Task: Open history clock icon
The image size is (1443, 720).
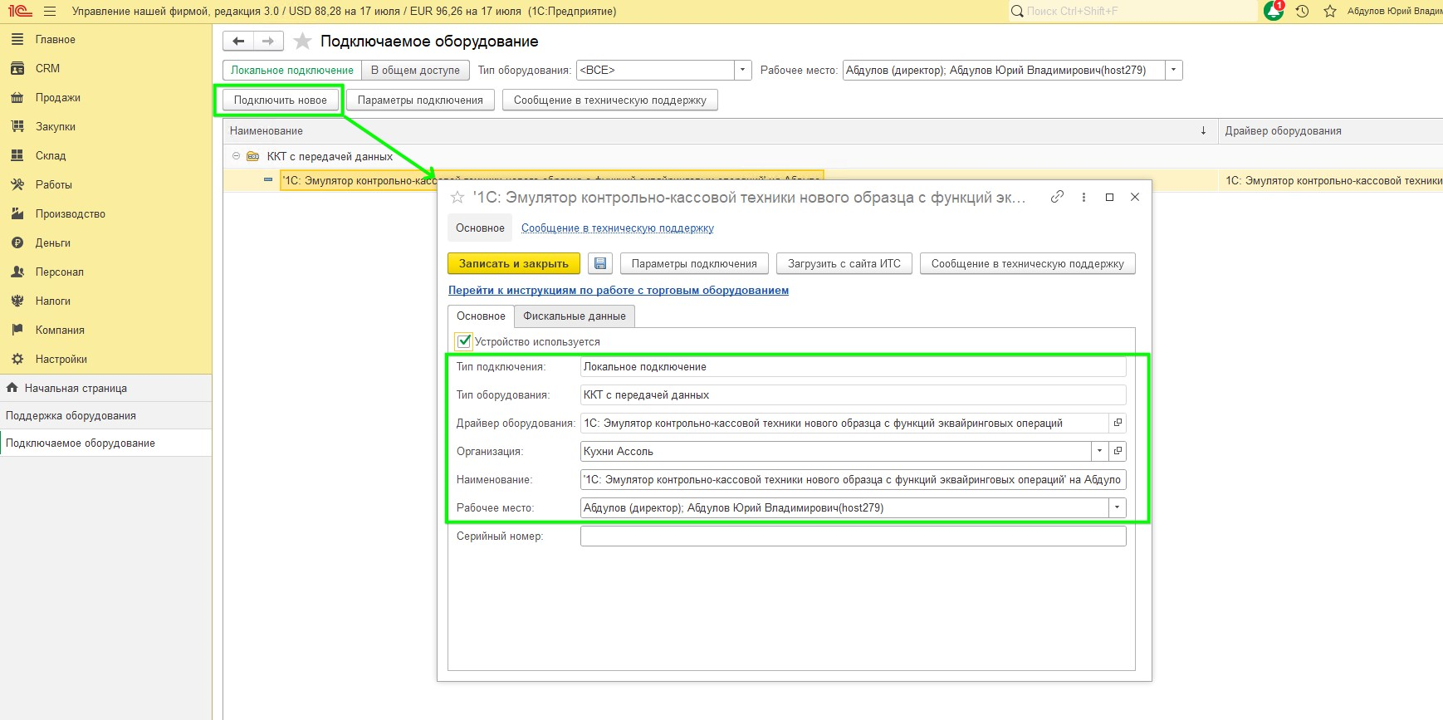Action: pyautogui.click(x=1302, y=12)
